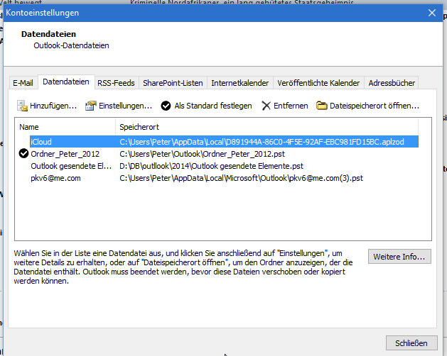Open file location with Dateispeicherort öffnen
This screenshot has height=356, width=447.
click(x=367, y=106)
